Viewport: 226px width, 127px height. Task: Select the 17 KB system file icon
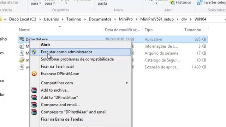click(x=22, y=53)
